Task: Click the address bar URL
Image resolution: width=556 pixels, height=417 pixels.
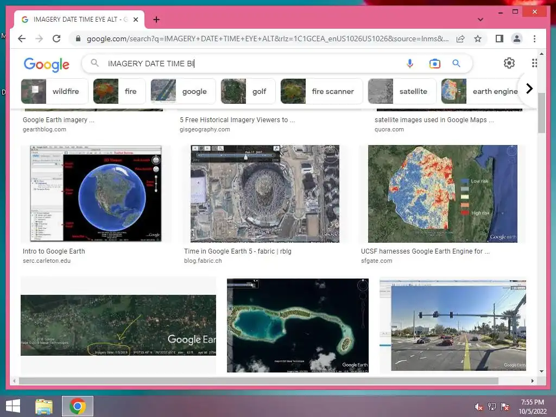Action: pyautogui.click(x=268, y=39)
